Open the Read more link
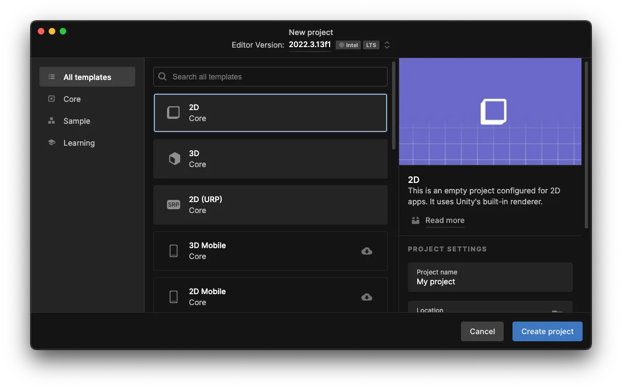Screen dimensions: 622x390 click(445, 220)
